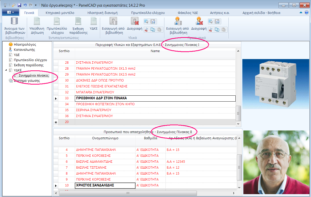Undo the last action in quick access toolbar
The width and height of the screenshot is (311, 197).
(25, 5)
